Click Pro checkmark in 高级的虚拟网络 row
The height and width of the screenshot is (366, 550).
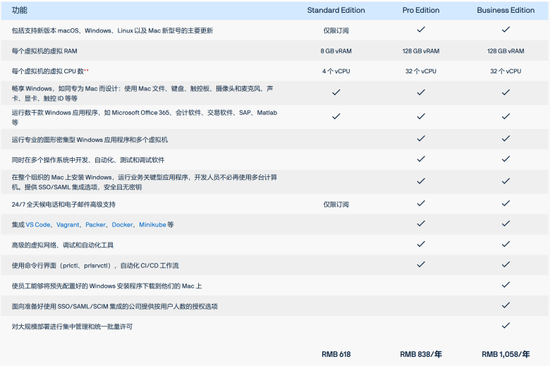click(421, 244)
